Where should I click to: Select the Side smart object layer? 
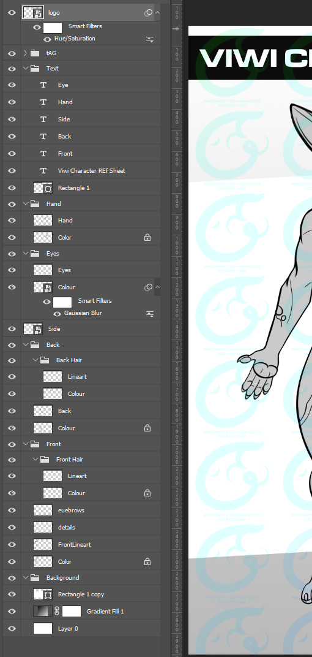[x=91, y=329]
